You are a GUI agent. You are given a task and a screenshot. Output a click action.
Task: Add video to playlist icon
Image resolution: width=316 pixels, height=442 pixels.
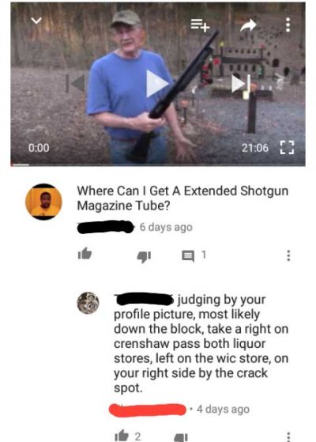tap(200, 25)
